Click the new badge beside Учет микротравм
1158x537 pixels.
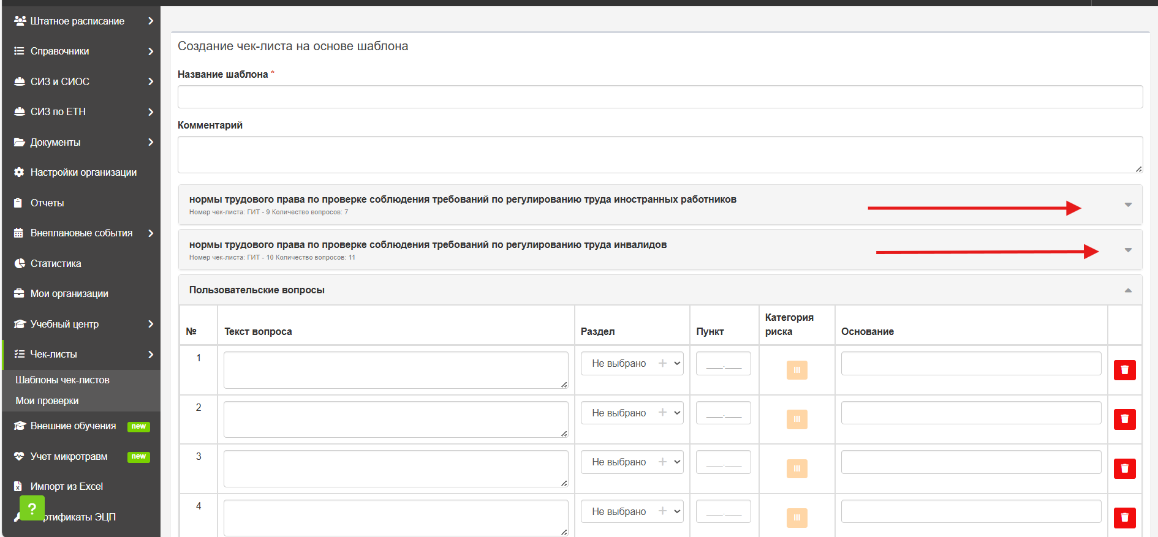(x=138, y=457)
